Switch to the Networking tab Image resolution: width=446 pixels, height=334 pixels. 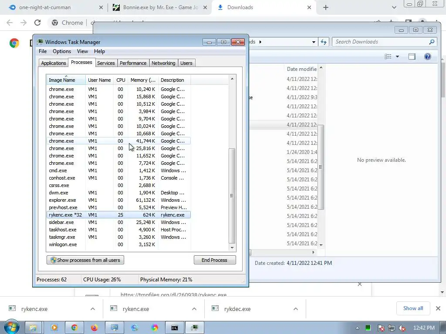pyautogui.click(x=163, y=63)
